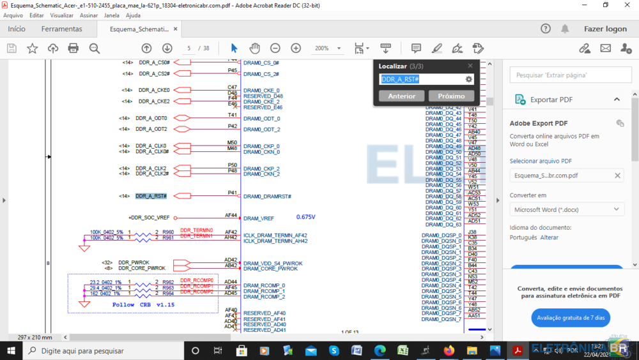The height and width of the screenshot is (360, 639).
Task: Zoom in with plus icon
Action: point(296,48)
